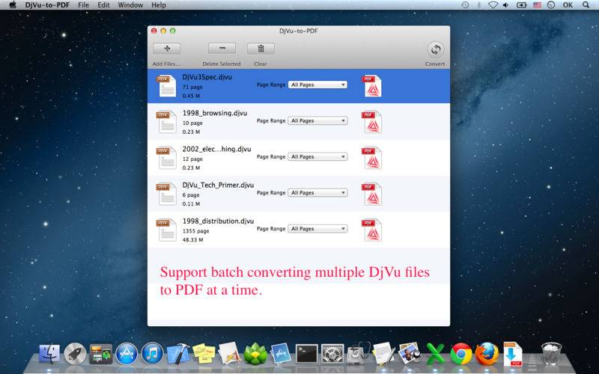Click the PDF icon in the 1998_distribution.djvu row
This screenshot has height=374, width=599.
pos(371,230)
